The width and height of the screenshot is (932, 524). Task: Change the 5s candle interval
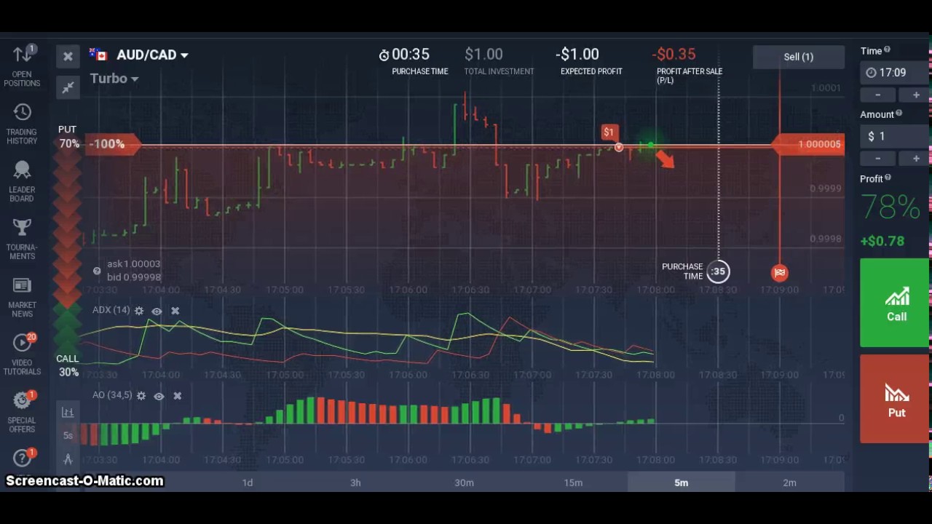tap(68, 435)
